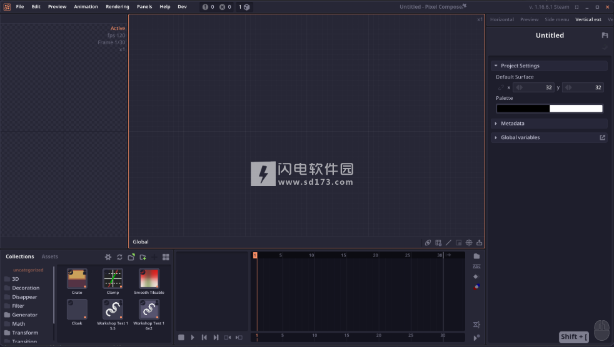Click the node graph export icon
The width and height of the screenshot is (614, 347).
tap(480, 243)
